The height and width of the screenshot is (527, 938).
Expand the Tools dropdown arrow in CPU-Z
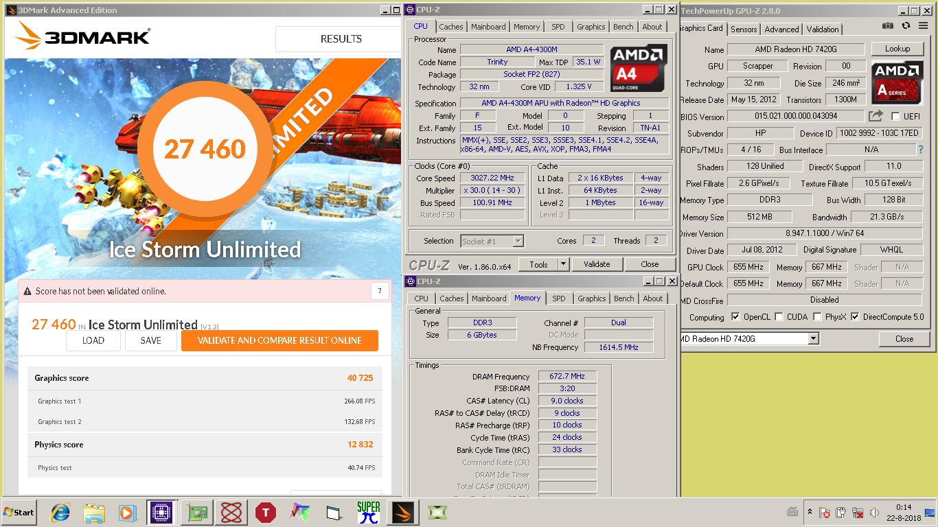563,264
